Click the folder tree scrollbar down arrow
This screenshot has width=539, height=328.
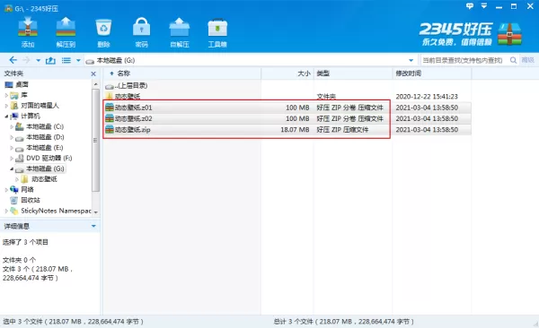[95, 212]
